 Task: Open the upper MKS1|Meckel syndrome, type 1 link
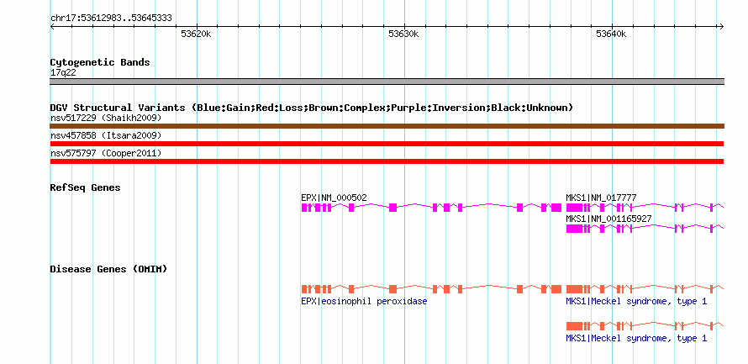pos(636,302)
